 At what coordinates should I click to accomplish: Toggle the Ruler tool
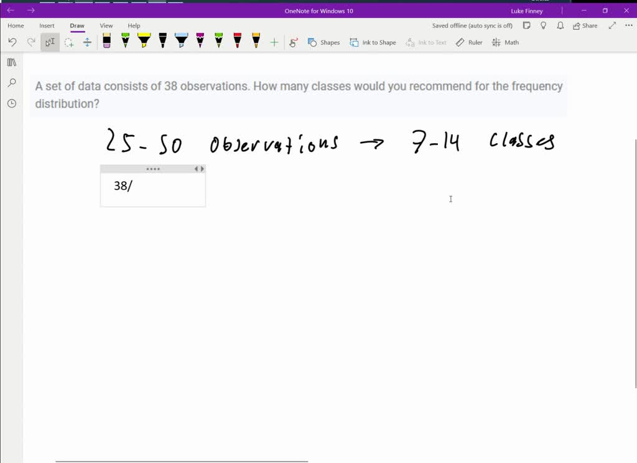pyautogui.click(x=469, y=42)
